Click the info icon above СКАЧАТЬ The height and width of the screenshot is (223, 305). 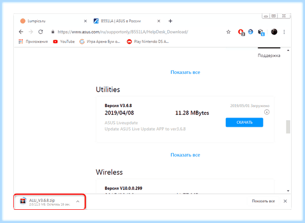(267, 112)
